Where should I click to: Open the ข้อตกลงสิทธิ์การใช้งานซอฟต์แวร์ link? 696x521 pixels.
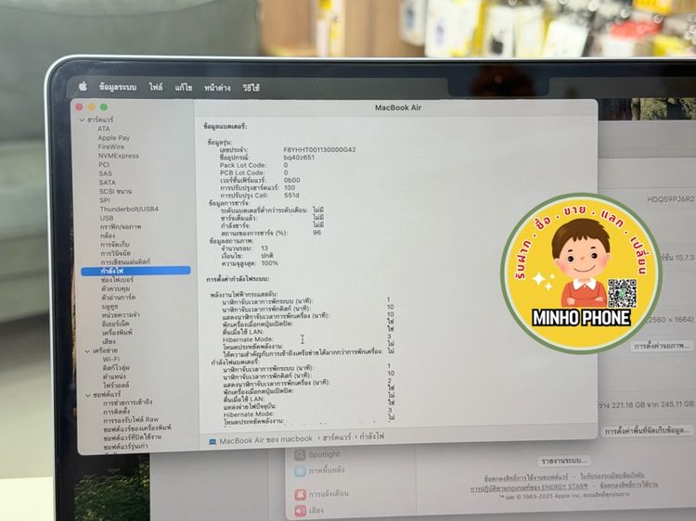(525, 478)
